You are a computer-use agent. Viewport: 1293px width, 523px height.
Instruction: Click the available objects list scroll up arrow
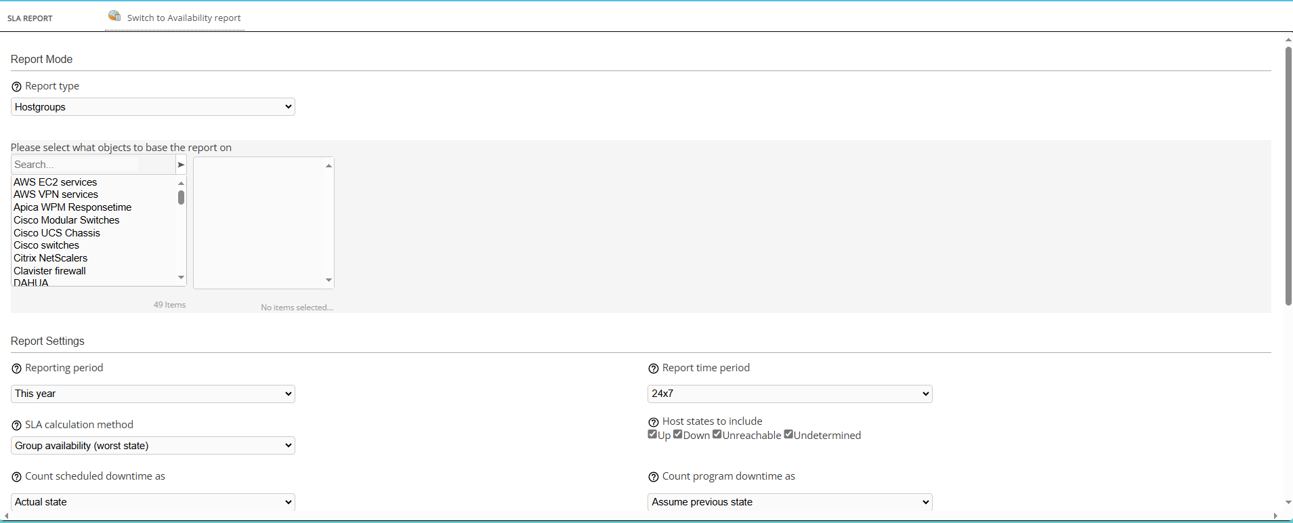(x=181, y=183)
